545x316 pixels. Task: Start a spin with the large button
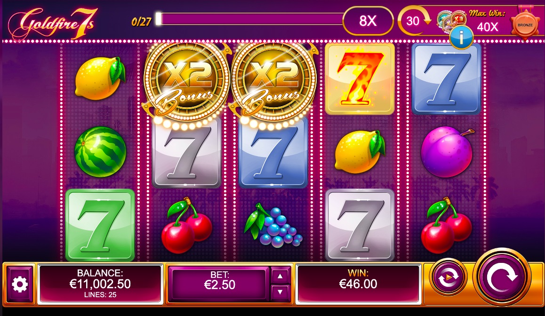tap(502, 277)
